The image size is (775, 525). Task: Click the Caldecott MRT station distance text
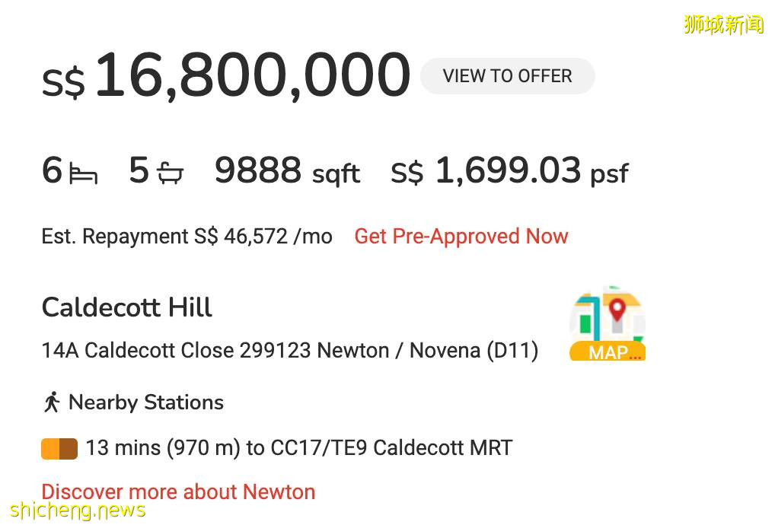298,447
